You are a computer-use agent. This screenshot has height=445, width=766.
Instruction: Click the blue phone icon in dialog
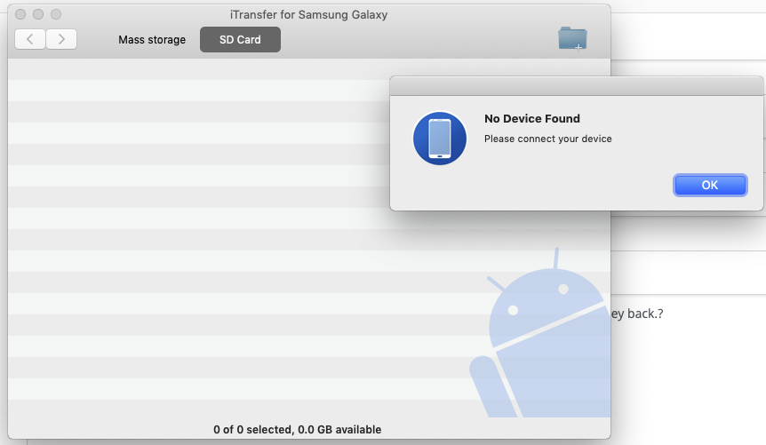(440, 139)
